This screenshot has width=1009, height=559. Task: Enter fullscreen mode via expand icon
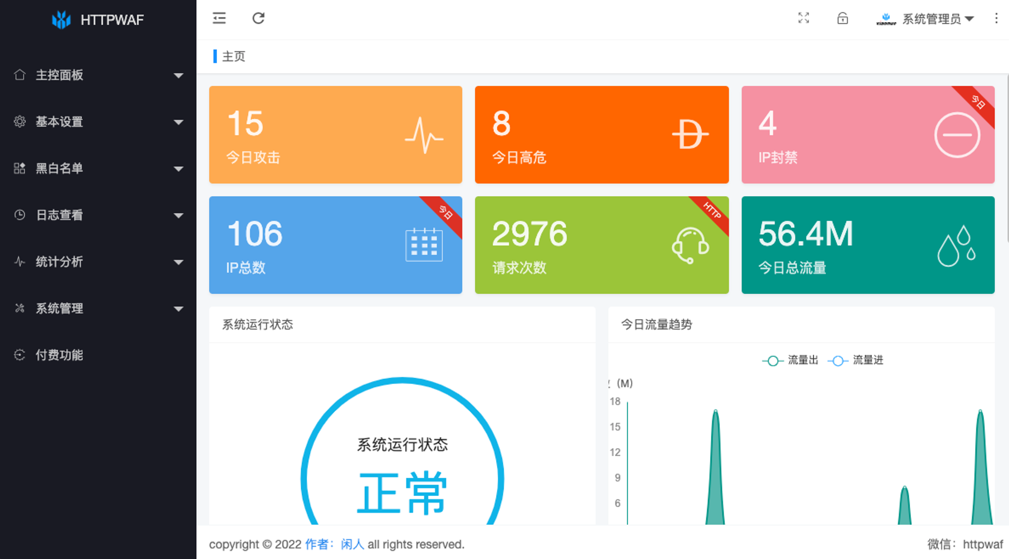pos(804,19)
